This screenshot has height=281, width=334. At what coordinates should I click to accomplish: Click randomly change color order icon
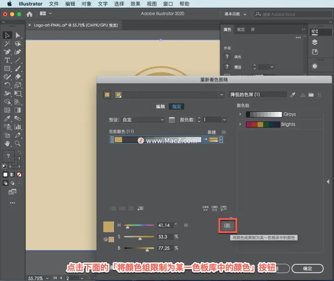pos(205,209)
